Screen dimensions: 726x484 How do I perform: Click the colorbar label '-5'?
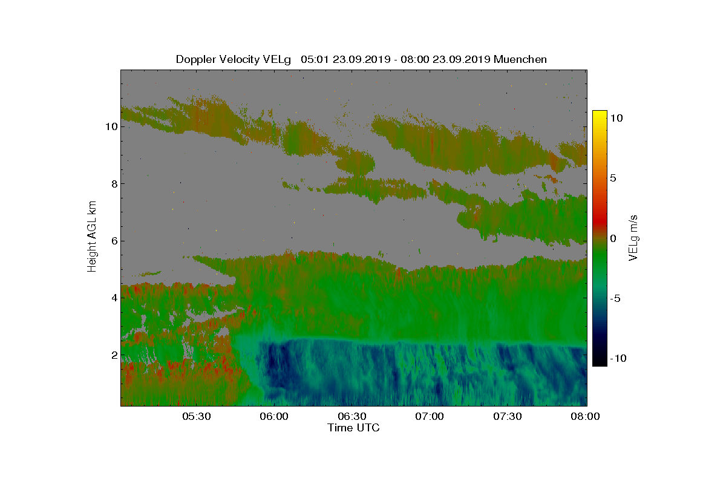[615, 298]
